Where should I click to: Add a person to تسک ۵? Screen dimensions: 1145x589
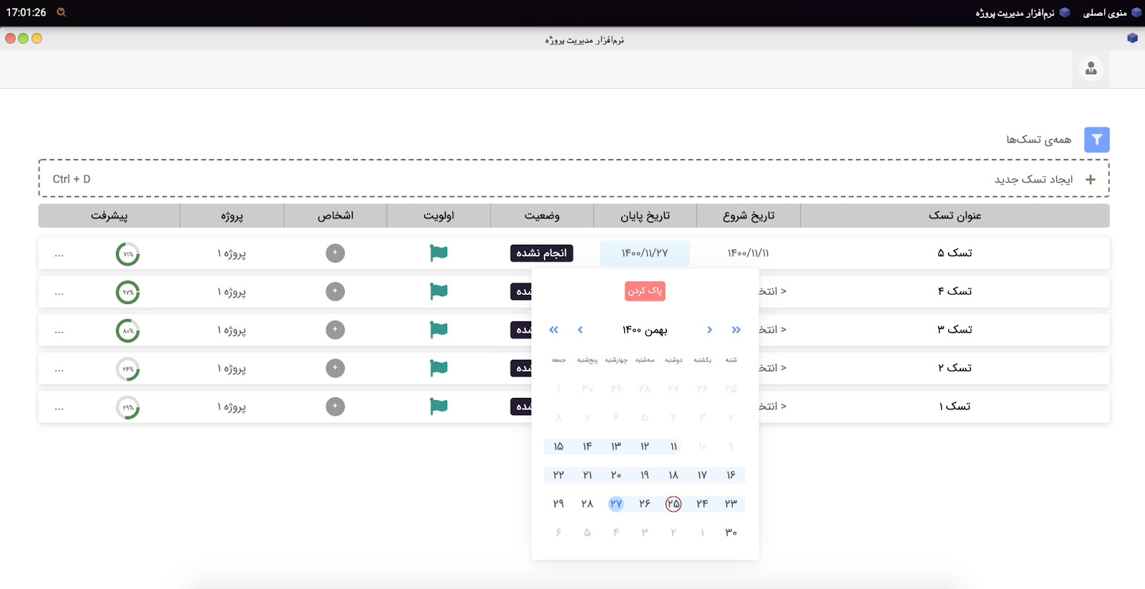click(335, 253)
